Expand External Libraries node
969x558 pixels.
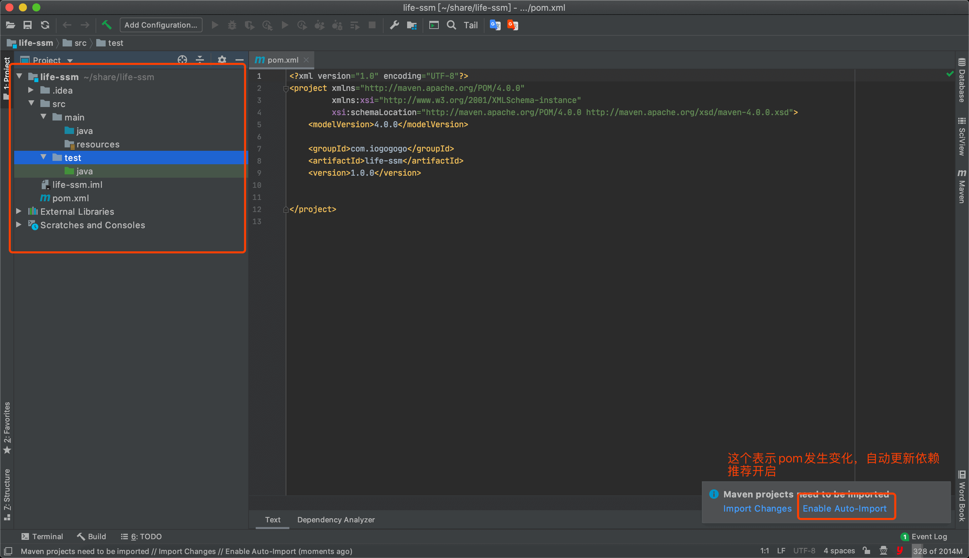19,212
